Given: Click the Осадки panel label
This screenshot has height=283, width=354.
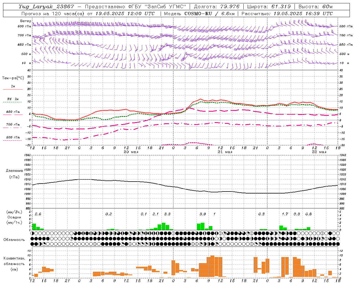Looking at the screenshot, I should click(14, 217).
